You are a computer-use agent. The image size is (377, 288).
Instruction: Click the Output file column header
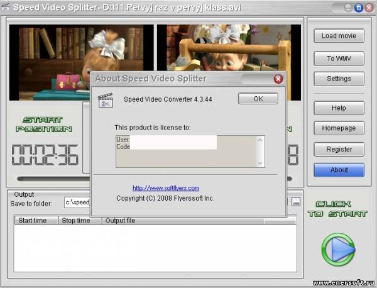pos(183,220)
